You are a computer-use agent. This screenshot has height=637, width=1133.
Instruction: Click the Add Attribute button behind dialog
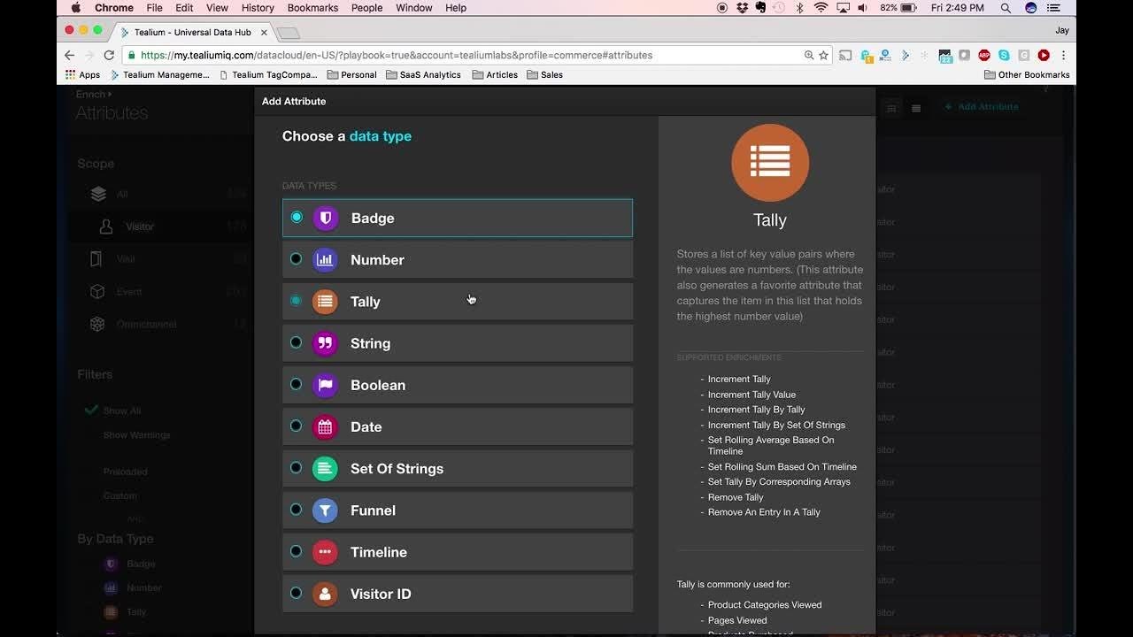[982, 107]
